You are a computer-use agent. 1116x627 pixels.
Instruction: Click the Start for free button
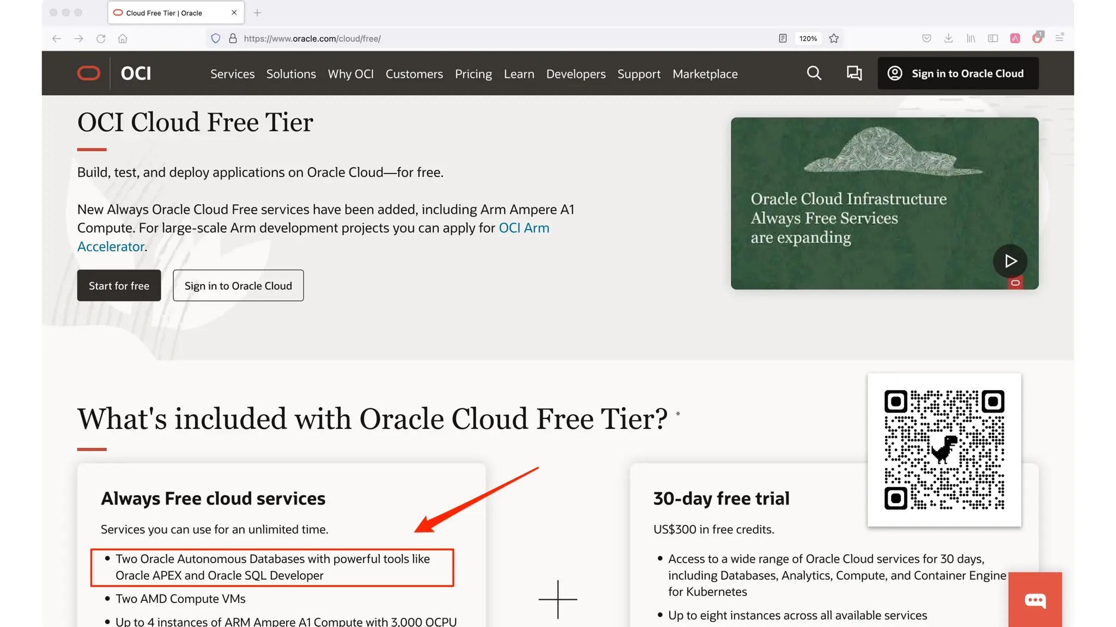point(119,286)
